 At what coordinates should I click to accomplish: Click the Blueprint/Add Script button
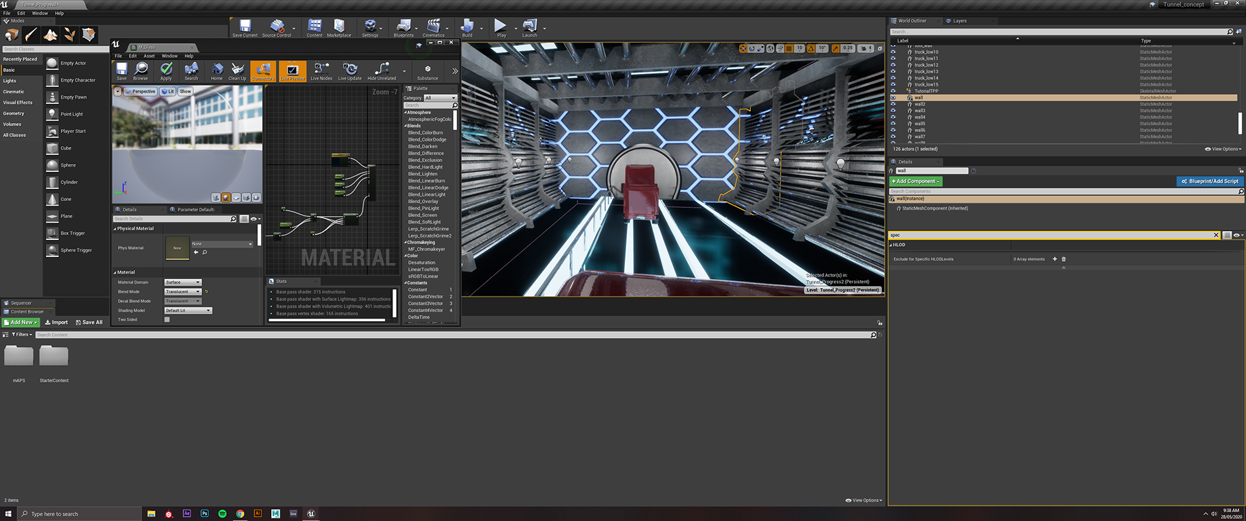point(1210,182)
